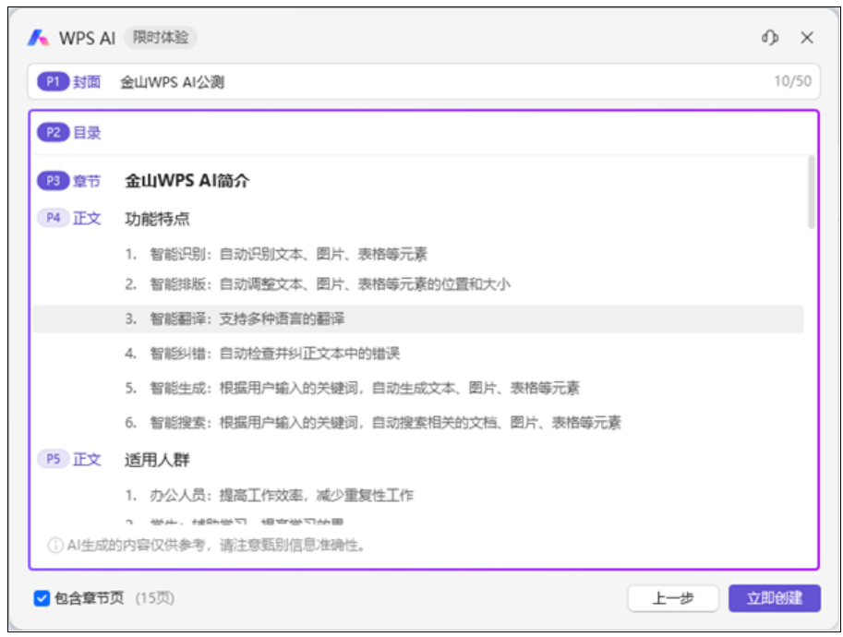Click the P4 正文 badge

[53, 218]
